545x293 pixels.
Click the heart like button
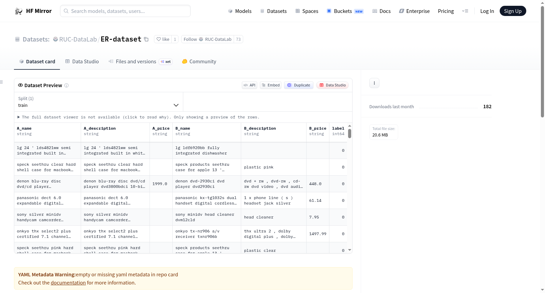163,39
